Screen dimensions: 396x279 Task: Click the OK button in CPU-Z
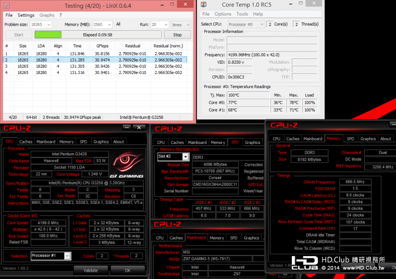128,270
